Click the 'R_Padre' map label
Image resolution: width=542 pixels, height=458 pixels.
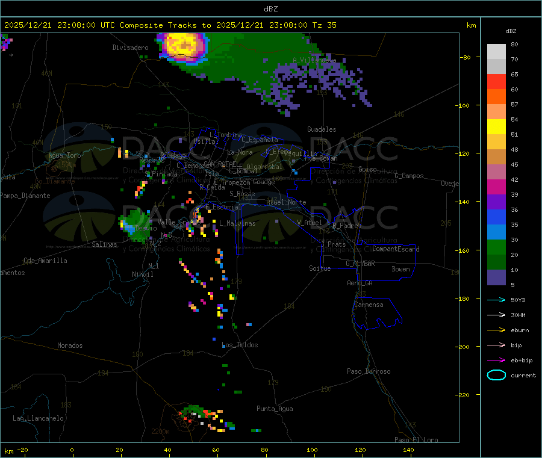pyautogui.click(x=345, y=226)
